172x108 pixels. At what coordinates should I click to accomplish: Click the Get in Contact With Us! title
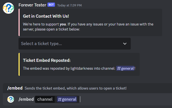(x=46, y=16)
